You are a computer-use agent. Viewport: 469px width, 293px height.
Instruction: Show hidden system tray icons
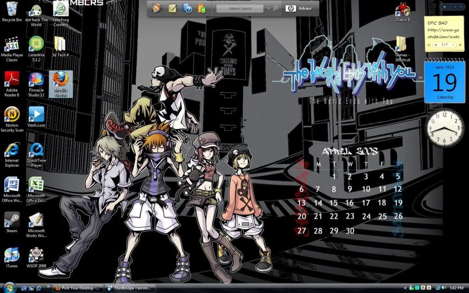[x=406, y=288]
